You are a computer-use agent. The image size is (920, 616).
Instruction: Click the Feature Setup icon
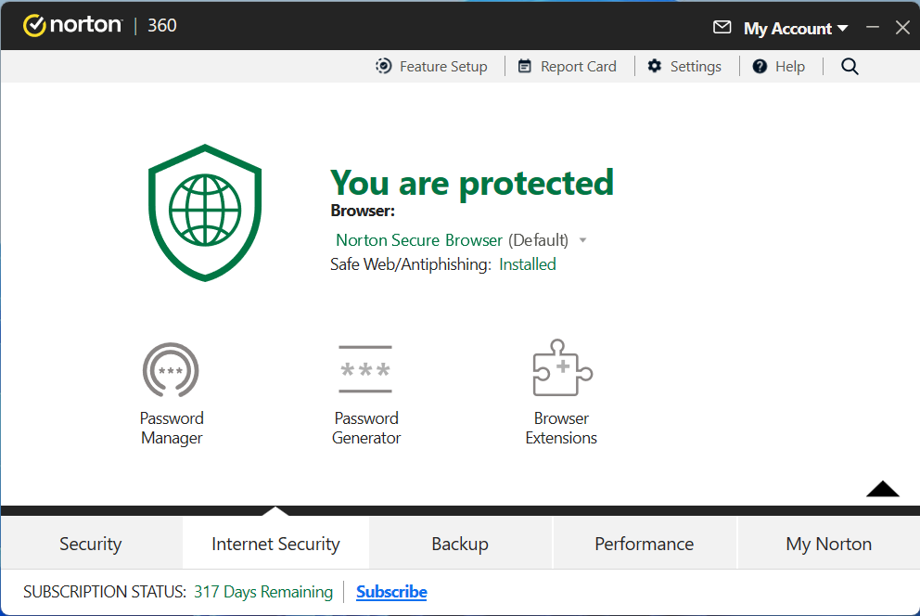[384, 66]
